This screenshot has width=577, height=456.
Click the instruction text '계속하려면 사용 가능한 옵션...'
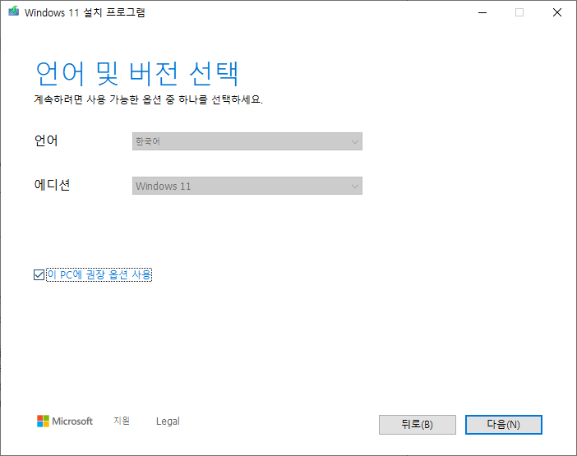click(x=148, y=99)
